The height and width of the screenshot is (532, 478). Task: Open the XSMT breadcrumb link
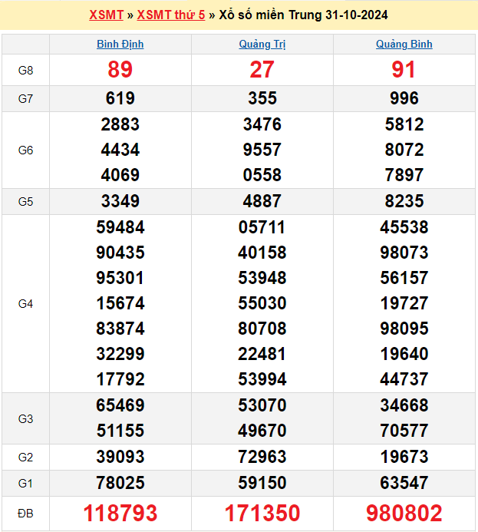point(107,15)
